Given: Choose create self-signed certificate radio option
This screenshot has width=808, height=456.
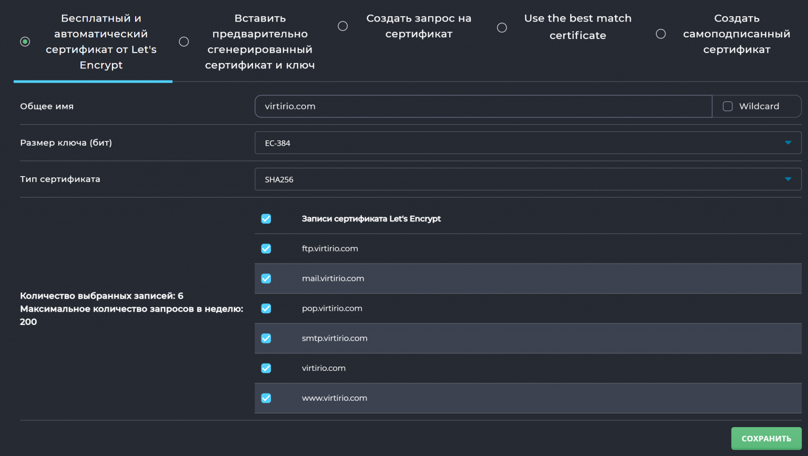Looking at the screenshot, I should pyautogui.click(x=661, y=34).
